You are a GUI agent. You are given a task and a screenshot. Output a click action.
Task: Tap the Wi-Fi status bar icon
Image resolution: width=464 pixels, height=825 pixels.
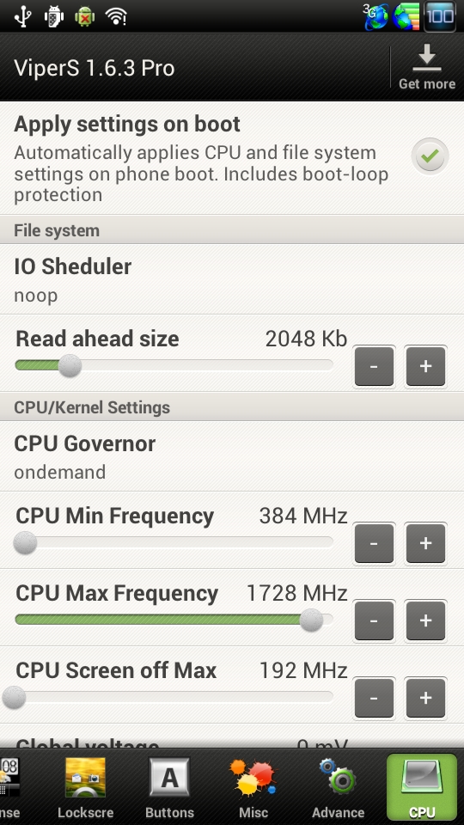pos(116,16)
